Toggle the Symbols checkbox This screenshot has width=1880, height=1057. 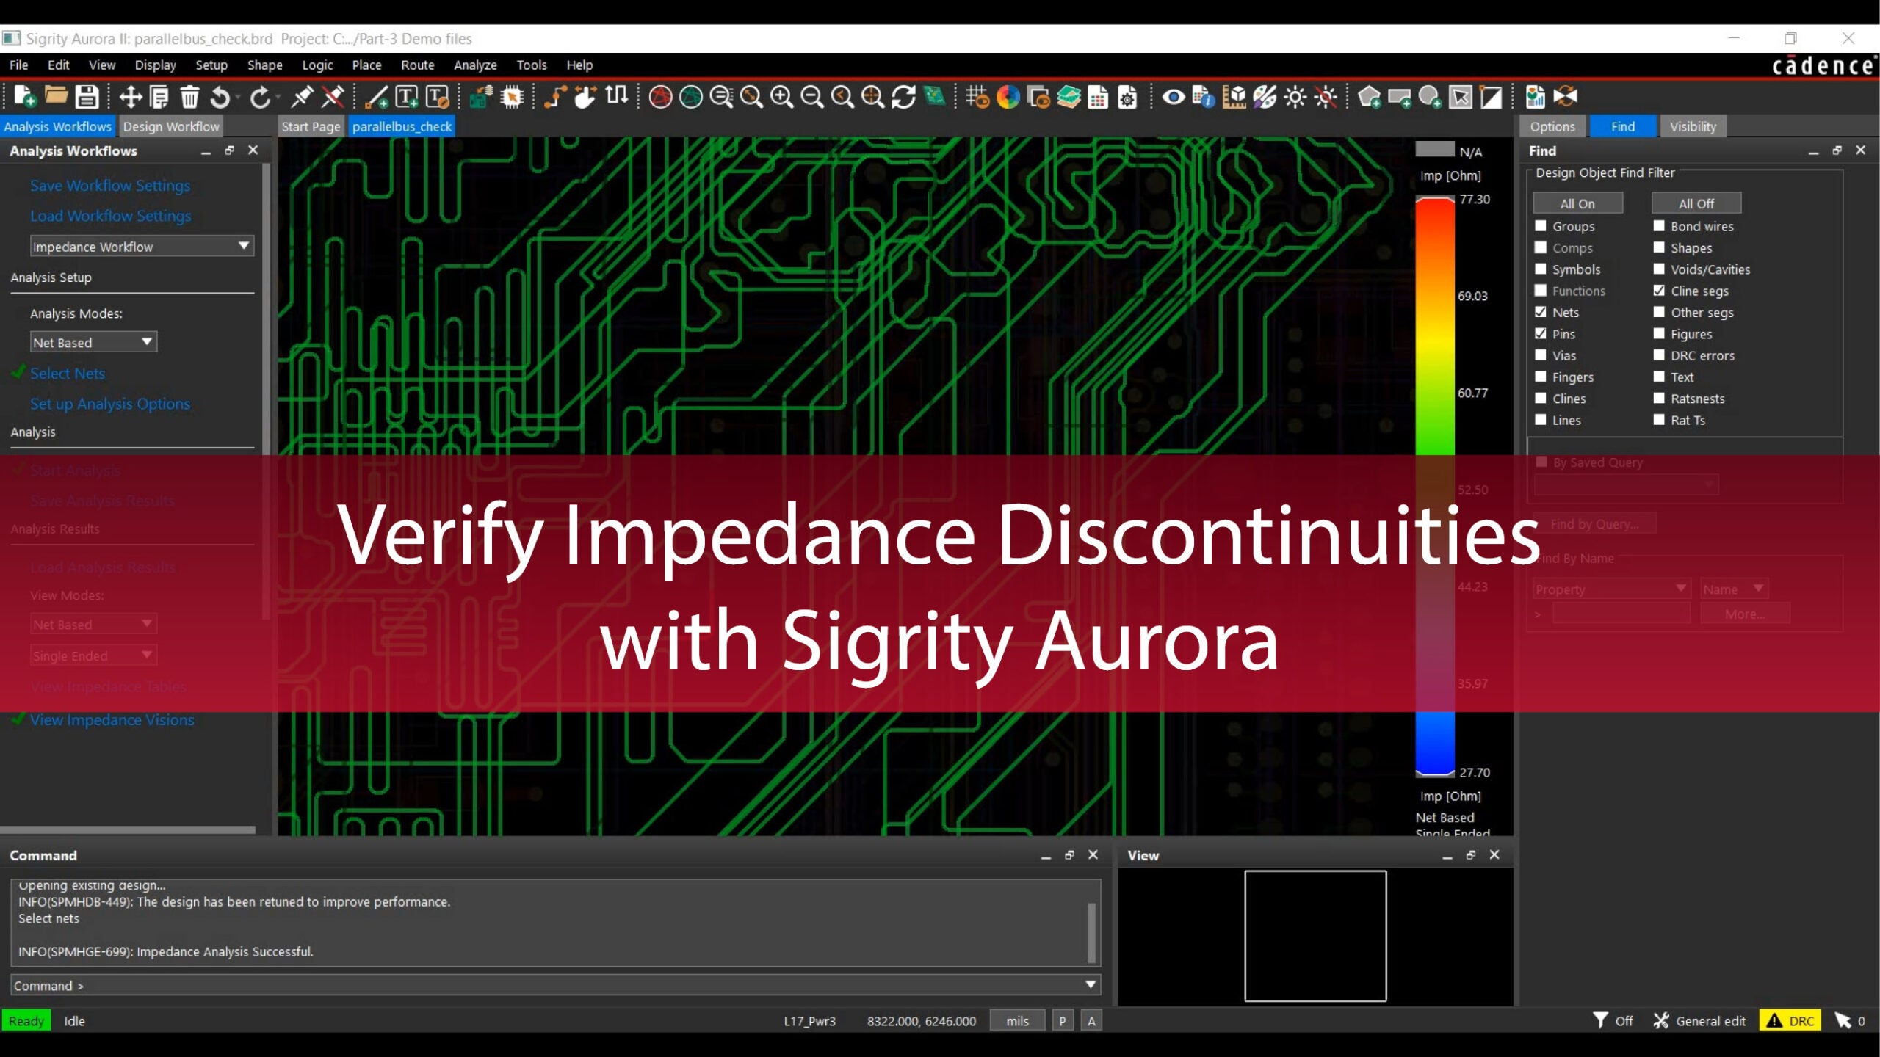point(1541,269)
